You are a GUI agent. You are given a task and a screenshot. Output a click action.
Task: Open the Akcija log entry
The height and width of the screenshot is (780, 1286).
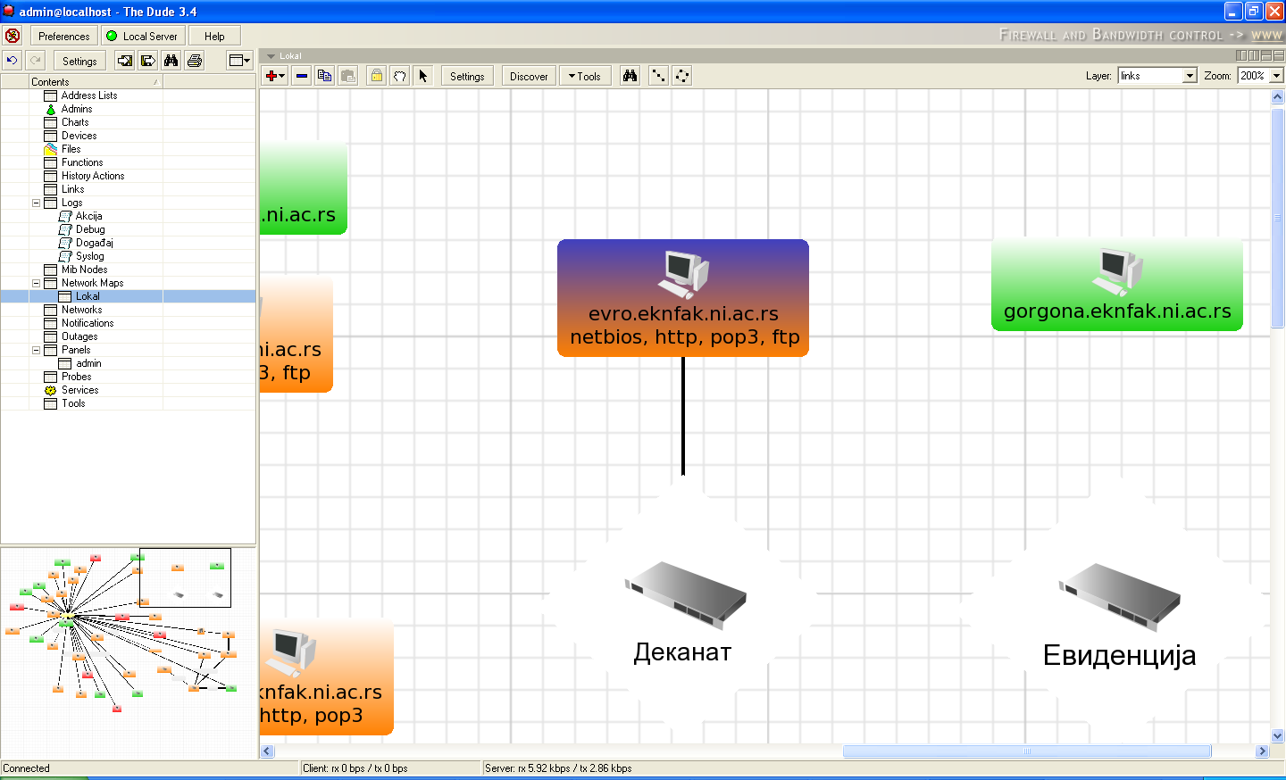pos(88,216)
